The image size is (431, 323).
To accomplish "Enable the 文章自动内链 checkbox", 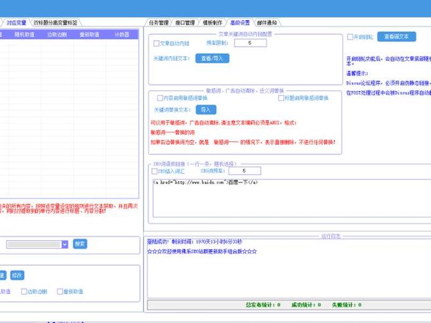I will click(x=156, y=44).
